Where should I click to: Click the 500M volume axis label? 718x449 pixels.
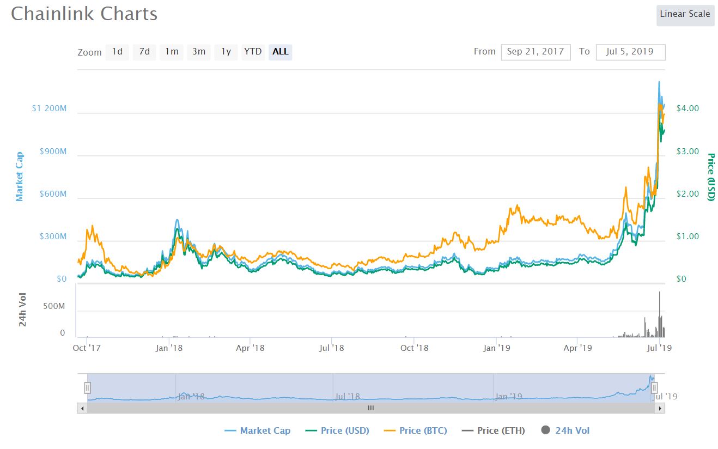click(x=54, y=307)
